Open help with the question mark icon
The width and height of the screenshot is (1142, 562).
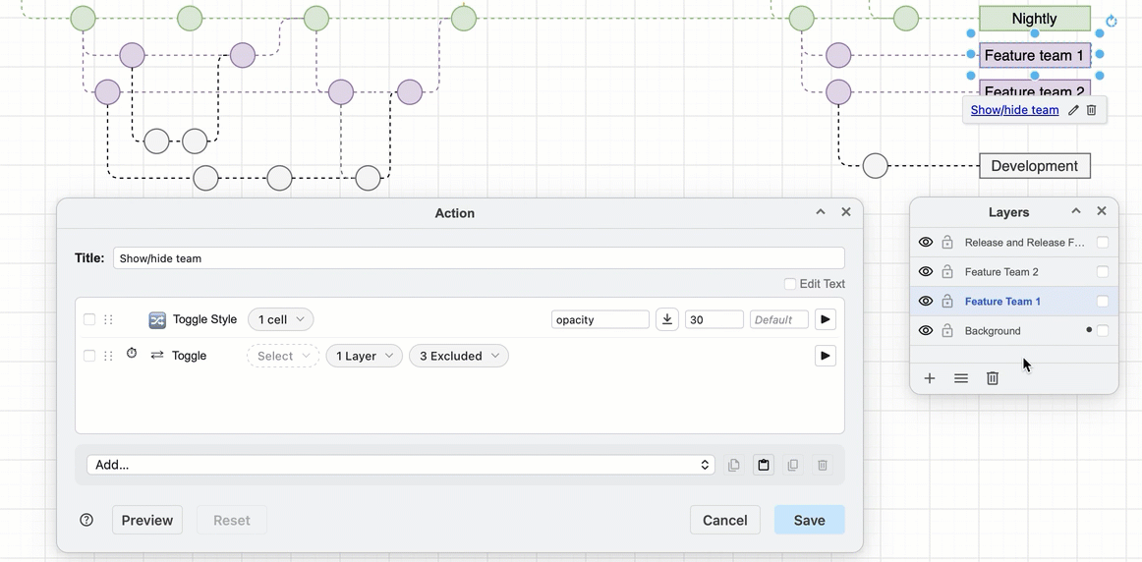[86, 520]
